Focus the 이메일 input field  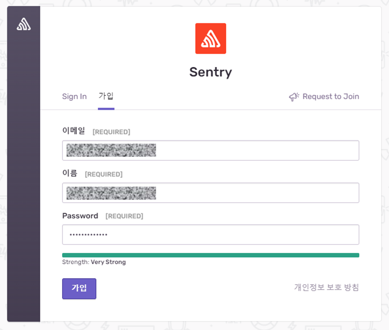[211, 150]
